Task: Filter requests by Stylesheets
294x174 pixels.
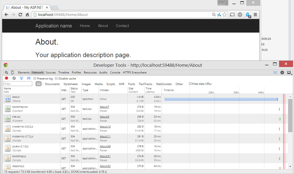Action: (71, 84)
